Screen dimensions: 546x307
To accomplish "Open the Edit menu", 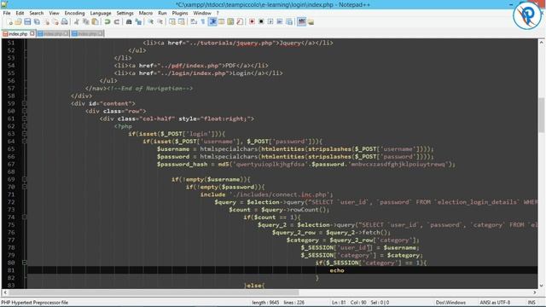I will click(x=20, y=13).
